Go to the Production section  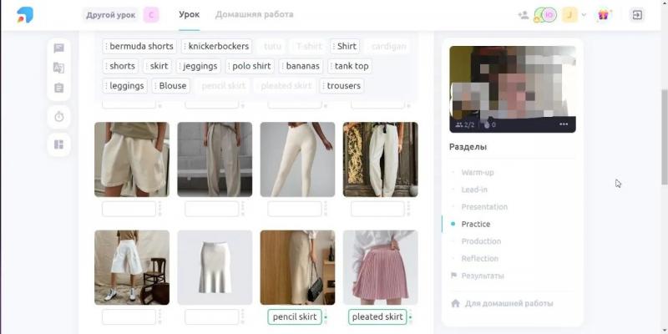pyautogui.click(x=481, y=241)
